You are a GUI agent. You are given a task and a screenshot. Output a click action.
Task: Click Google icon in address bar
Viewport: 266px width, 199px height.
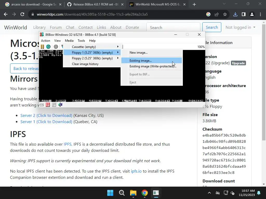tap(208, 15)
